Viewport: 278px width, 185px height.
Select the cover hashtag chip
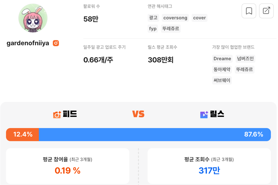(200, 18)
